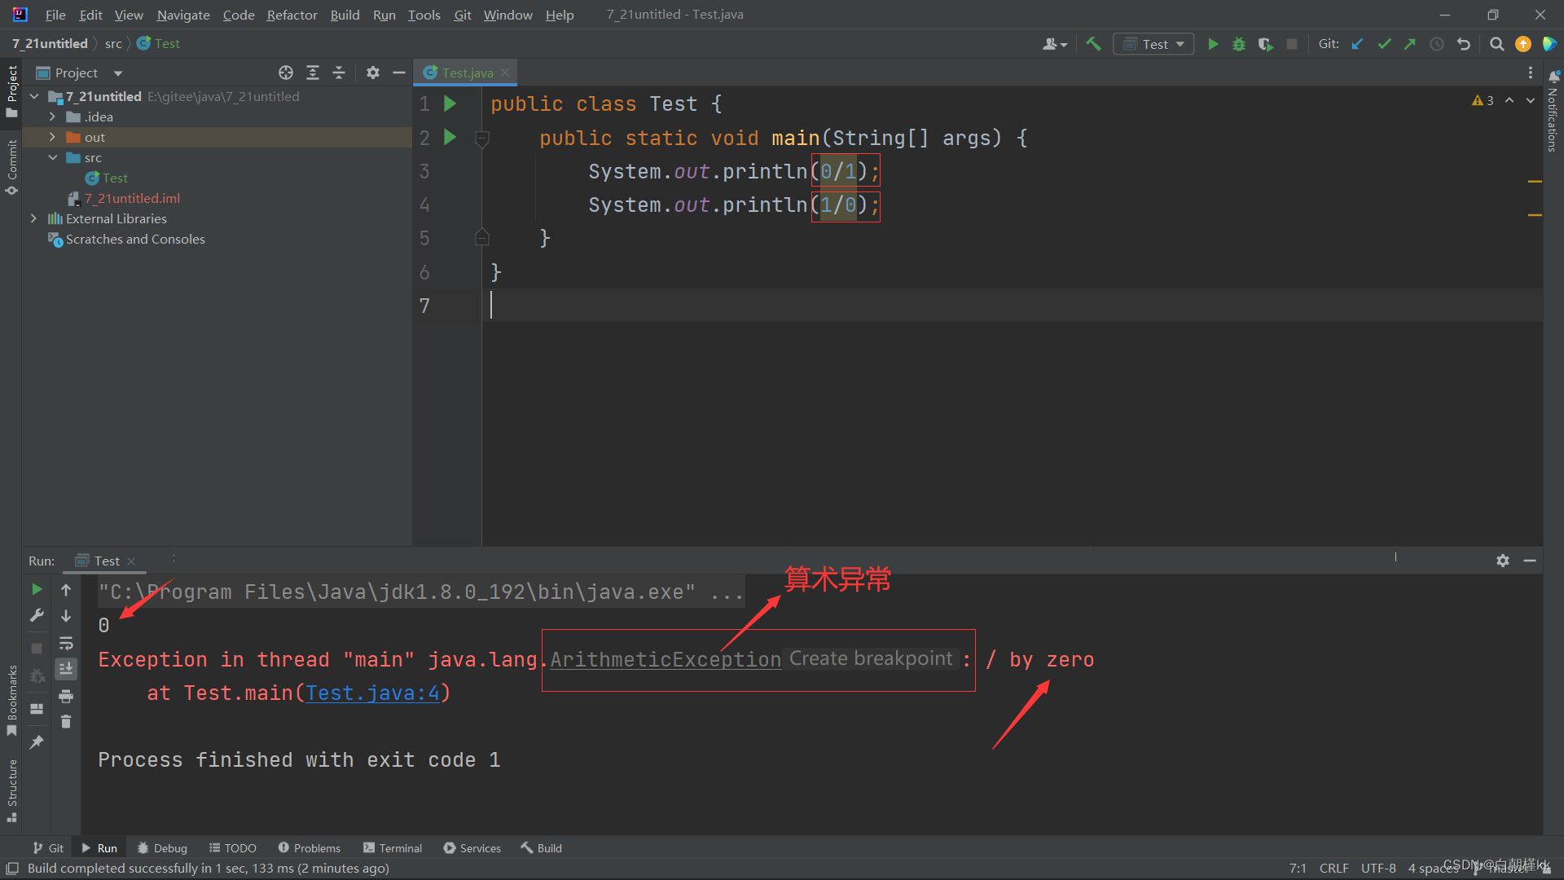The width and height of the screenshot is (1564, 880).
Task: Toggle soft-wrap in Run console
Action: [x=66, y=643]
